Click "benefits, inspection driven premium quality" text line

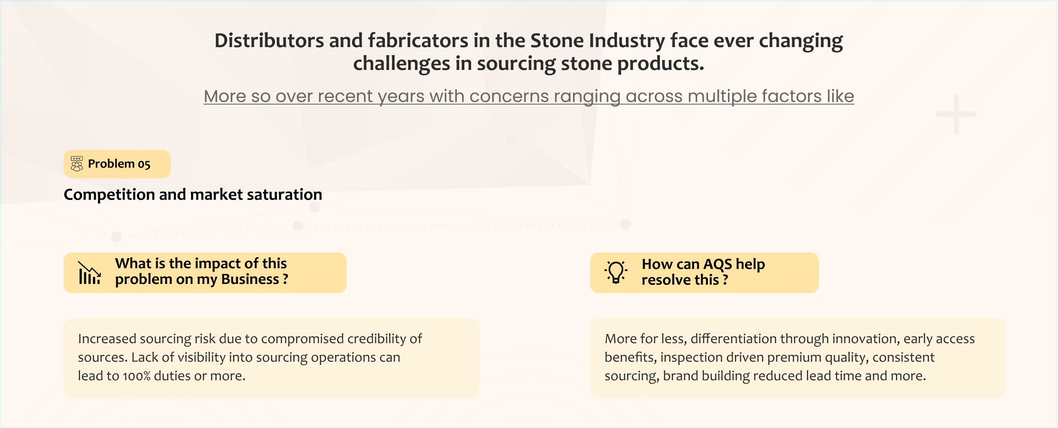tap(769, 357)
